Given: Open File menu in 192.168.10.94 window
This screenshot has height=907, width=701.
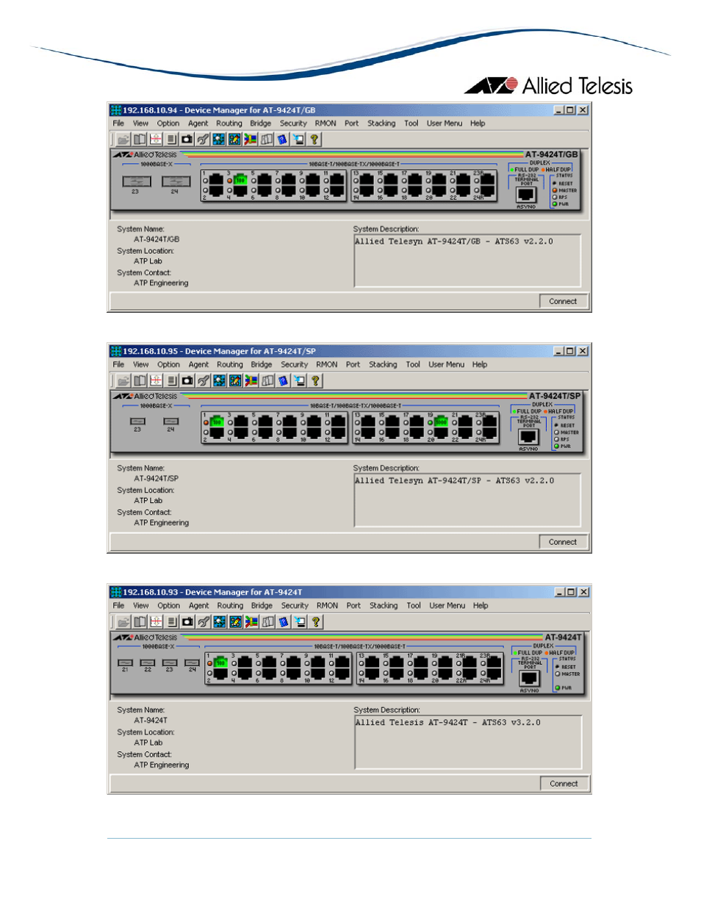Looking at the screenshot, I should 118,123.
